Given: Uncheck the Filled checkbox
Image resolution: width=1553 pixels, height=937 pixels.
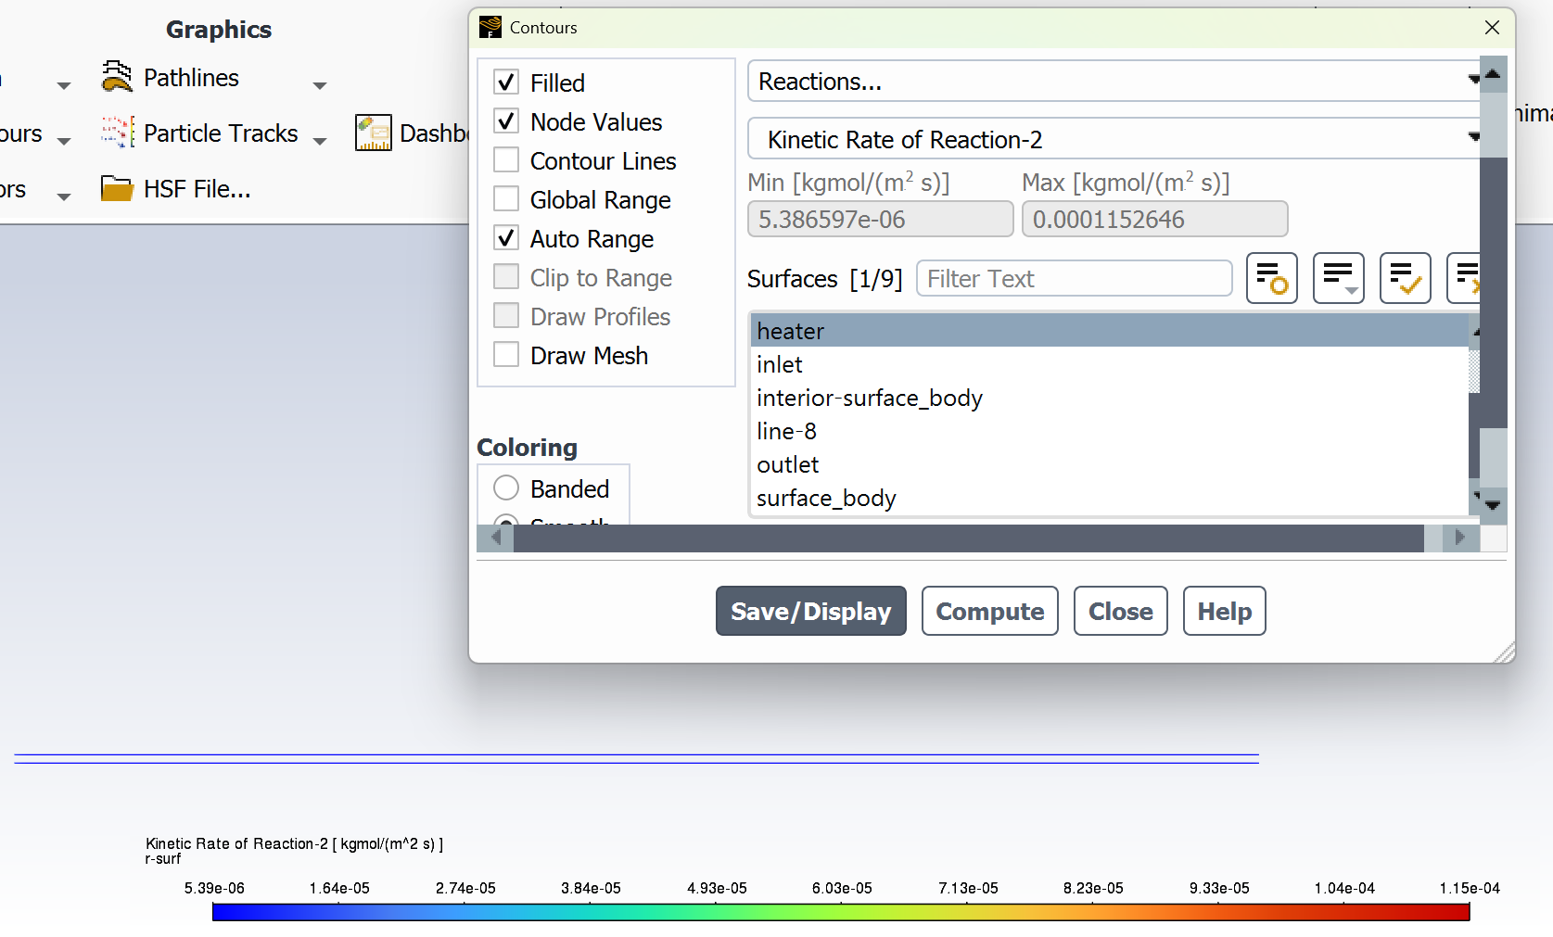Looking at the screenshot, I should pyautogui.click(x=506, y=82).
